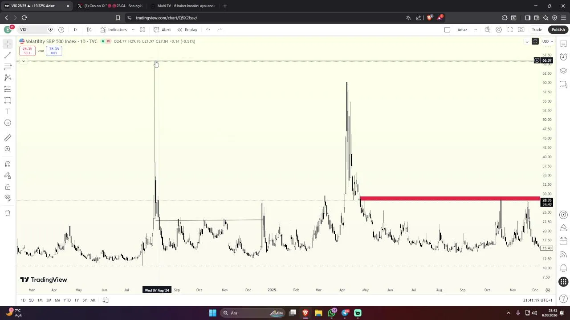This screenshot has width=570, height=320.
Task: Undo the last chart action
Action: pos(208,30)
